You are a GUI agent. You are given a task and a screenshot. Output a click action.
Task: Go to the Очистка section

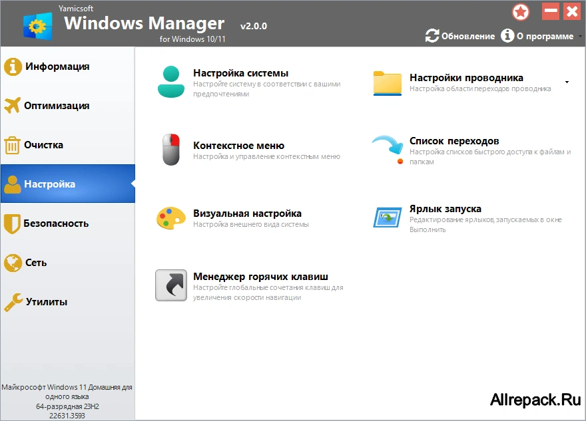(68, 145)
